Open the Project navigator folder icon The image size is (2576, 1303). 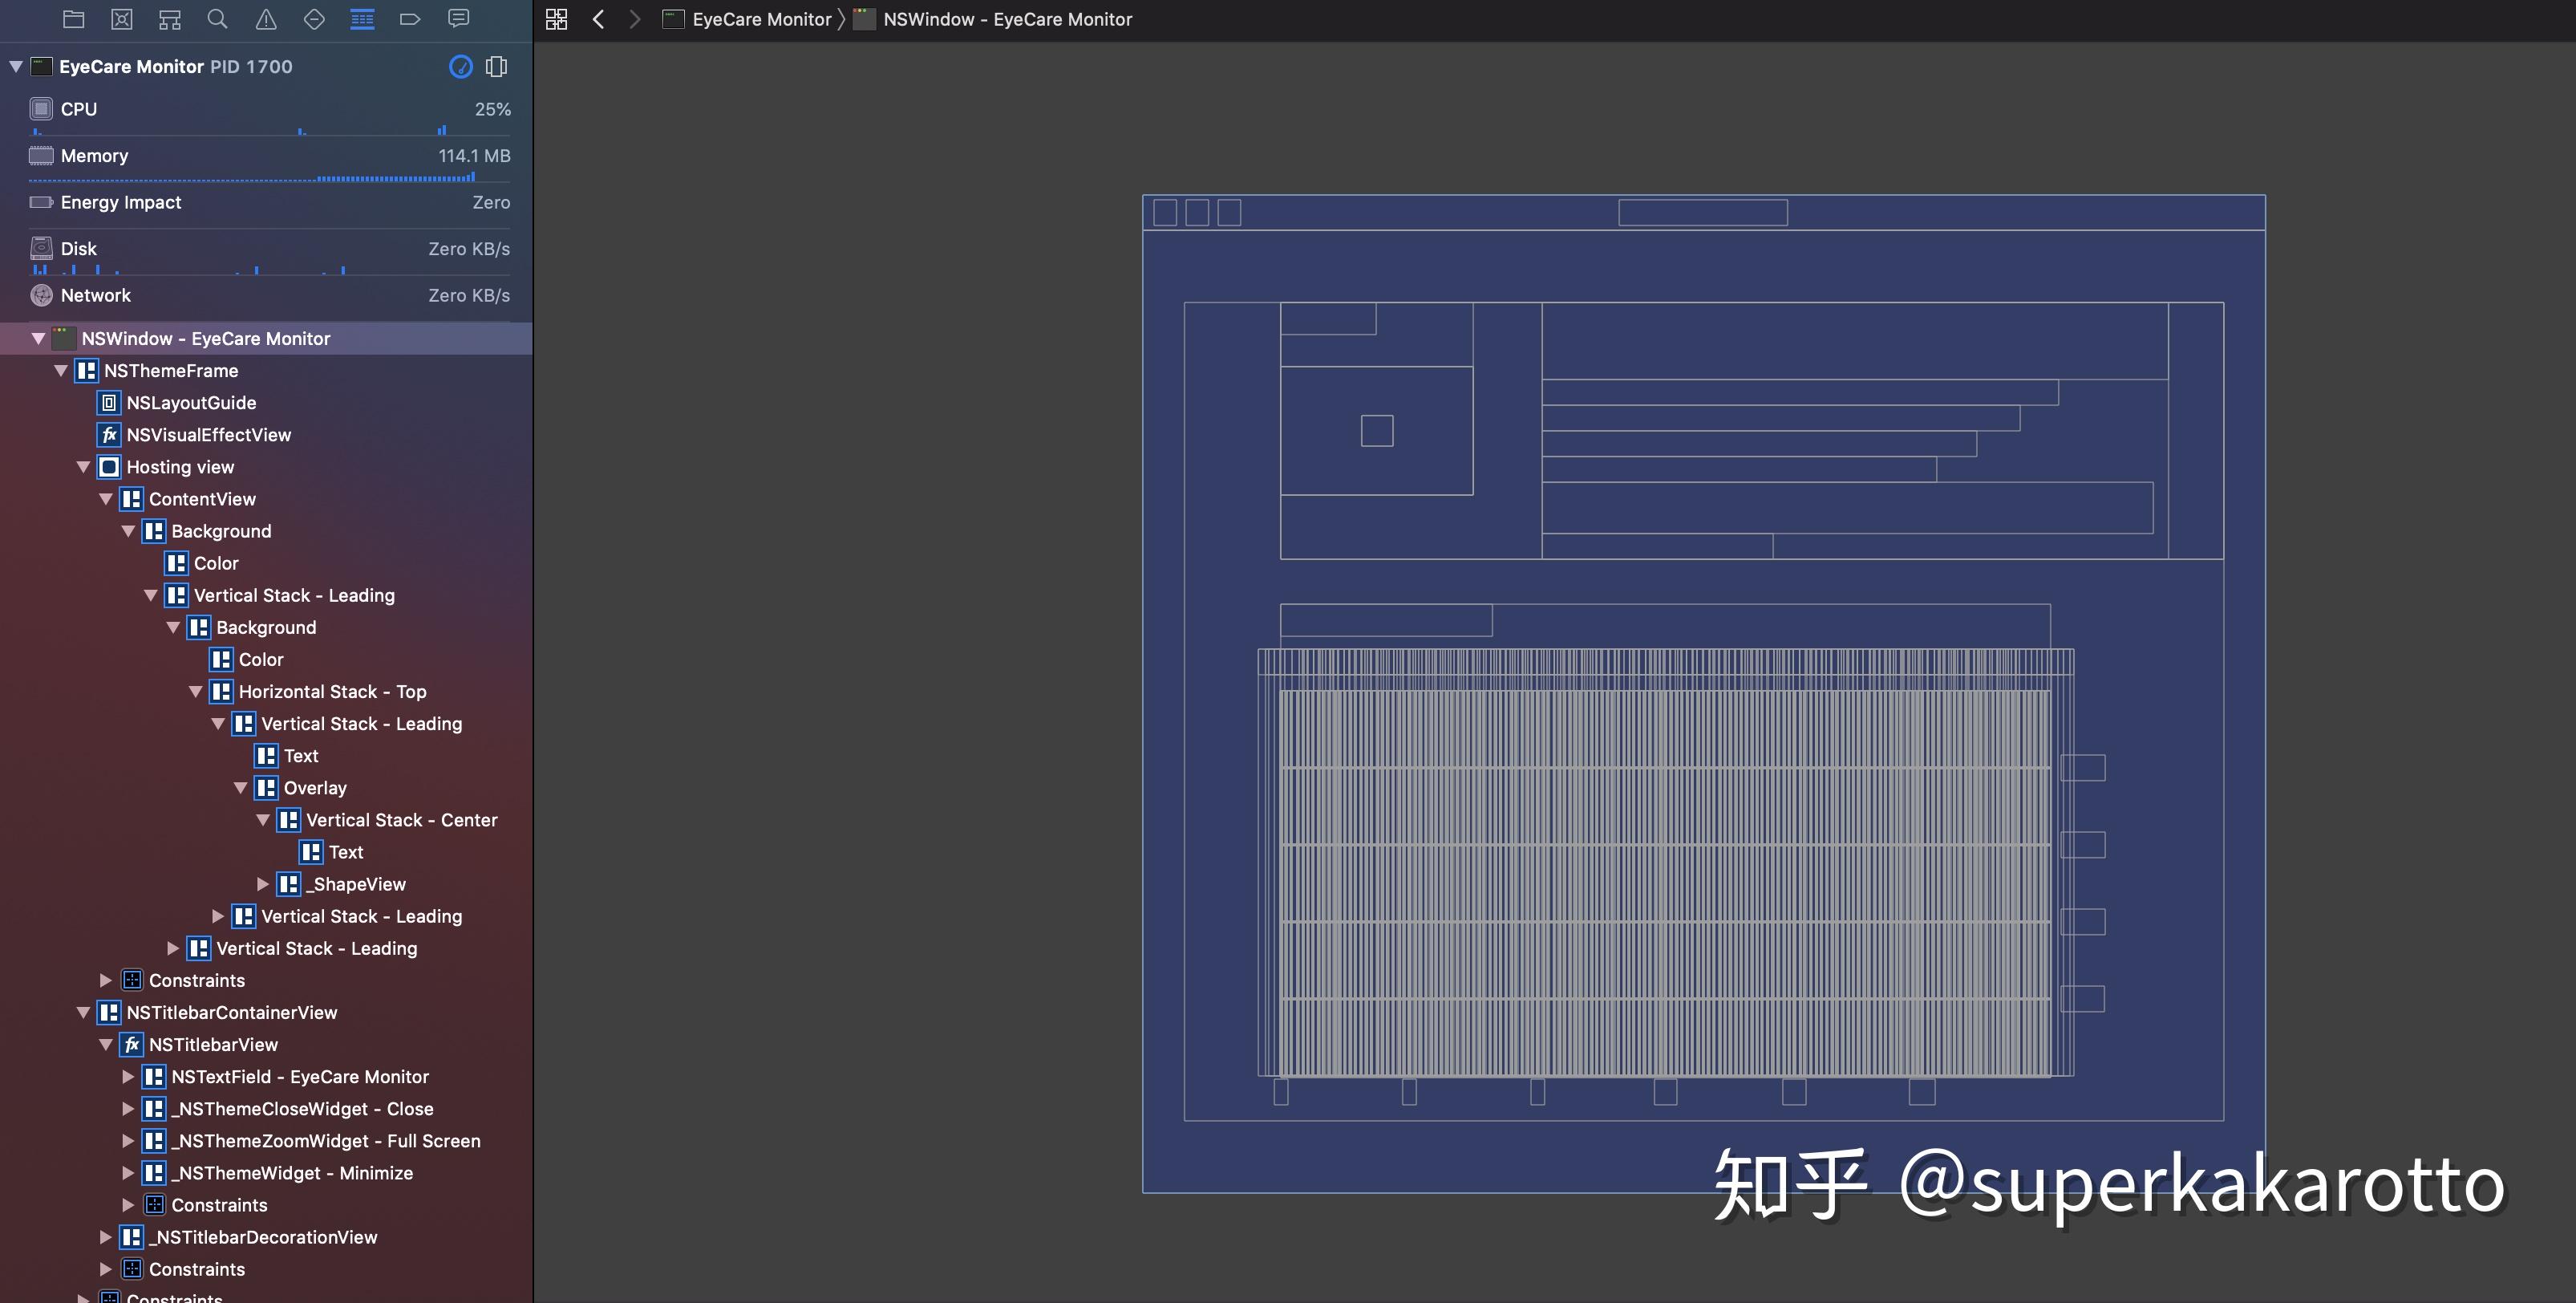73,19
